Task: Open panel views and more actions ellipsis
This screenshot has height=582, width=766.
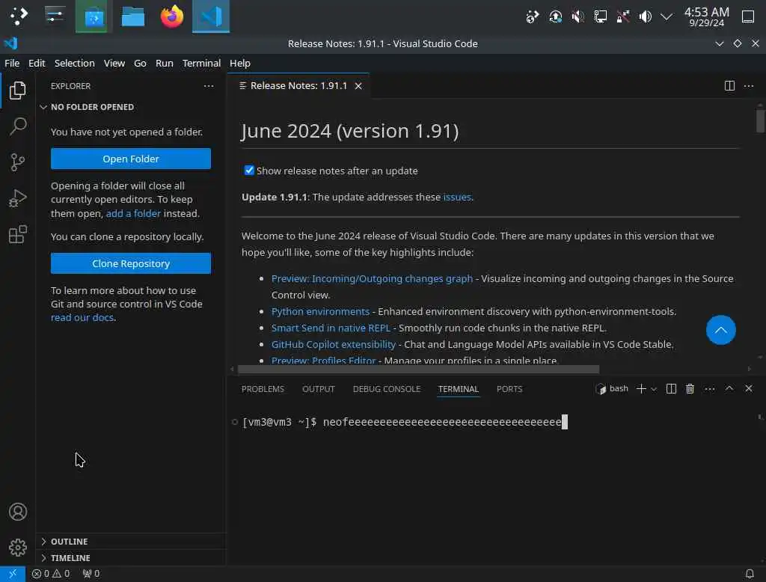Action: coord(709,389)
